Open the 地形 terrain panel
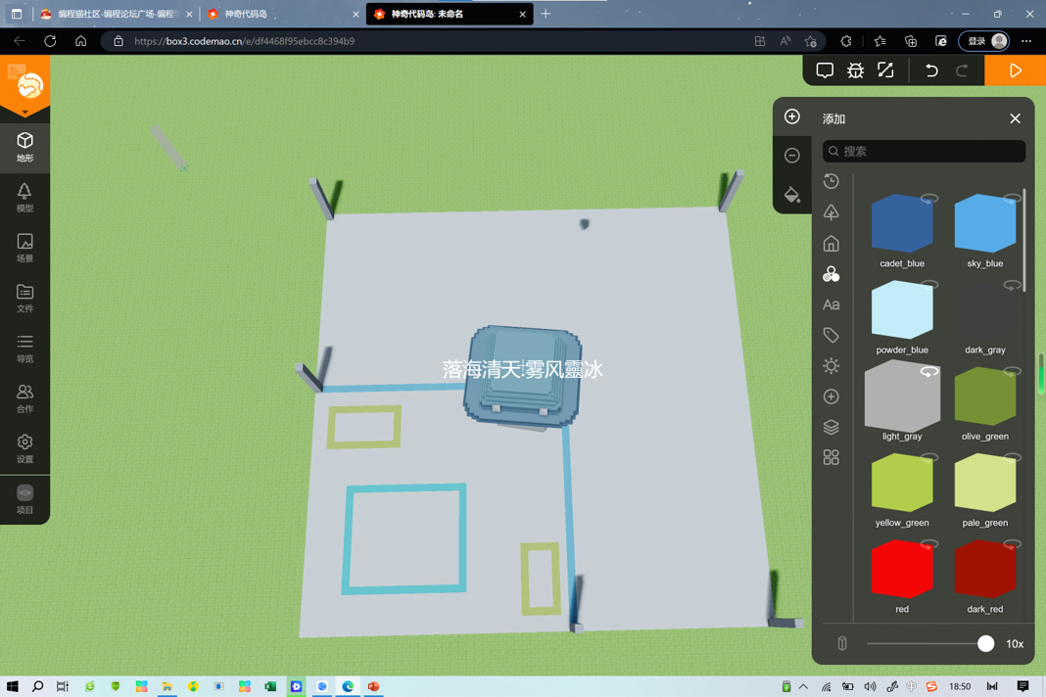1046x697 pixels. tap(24, 148)
